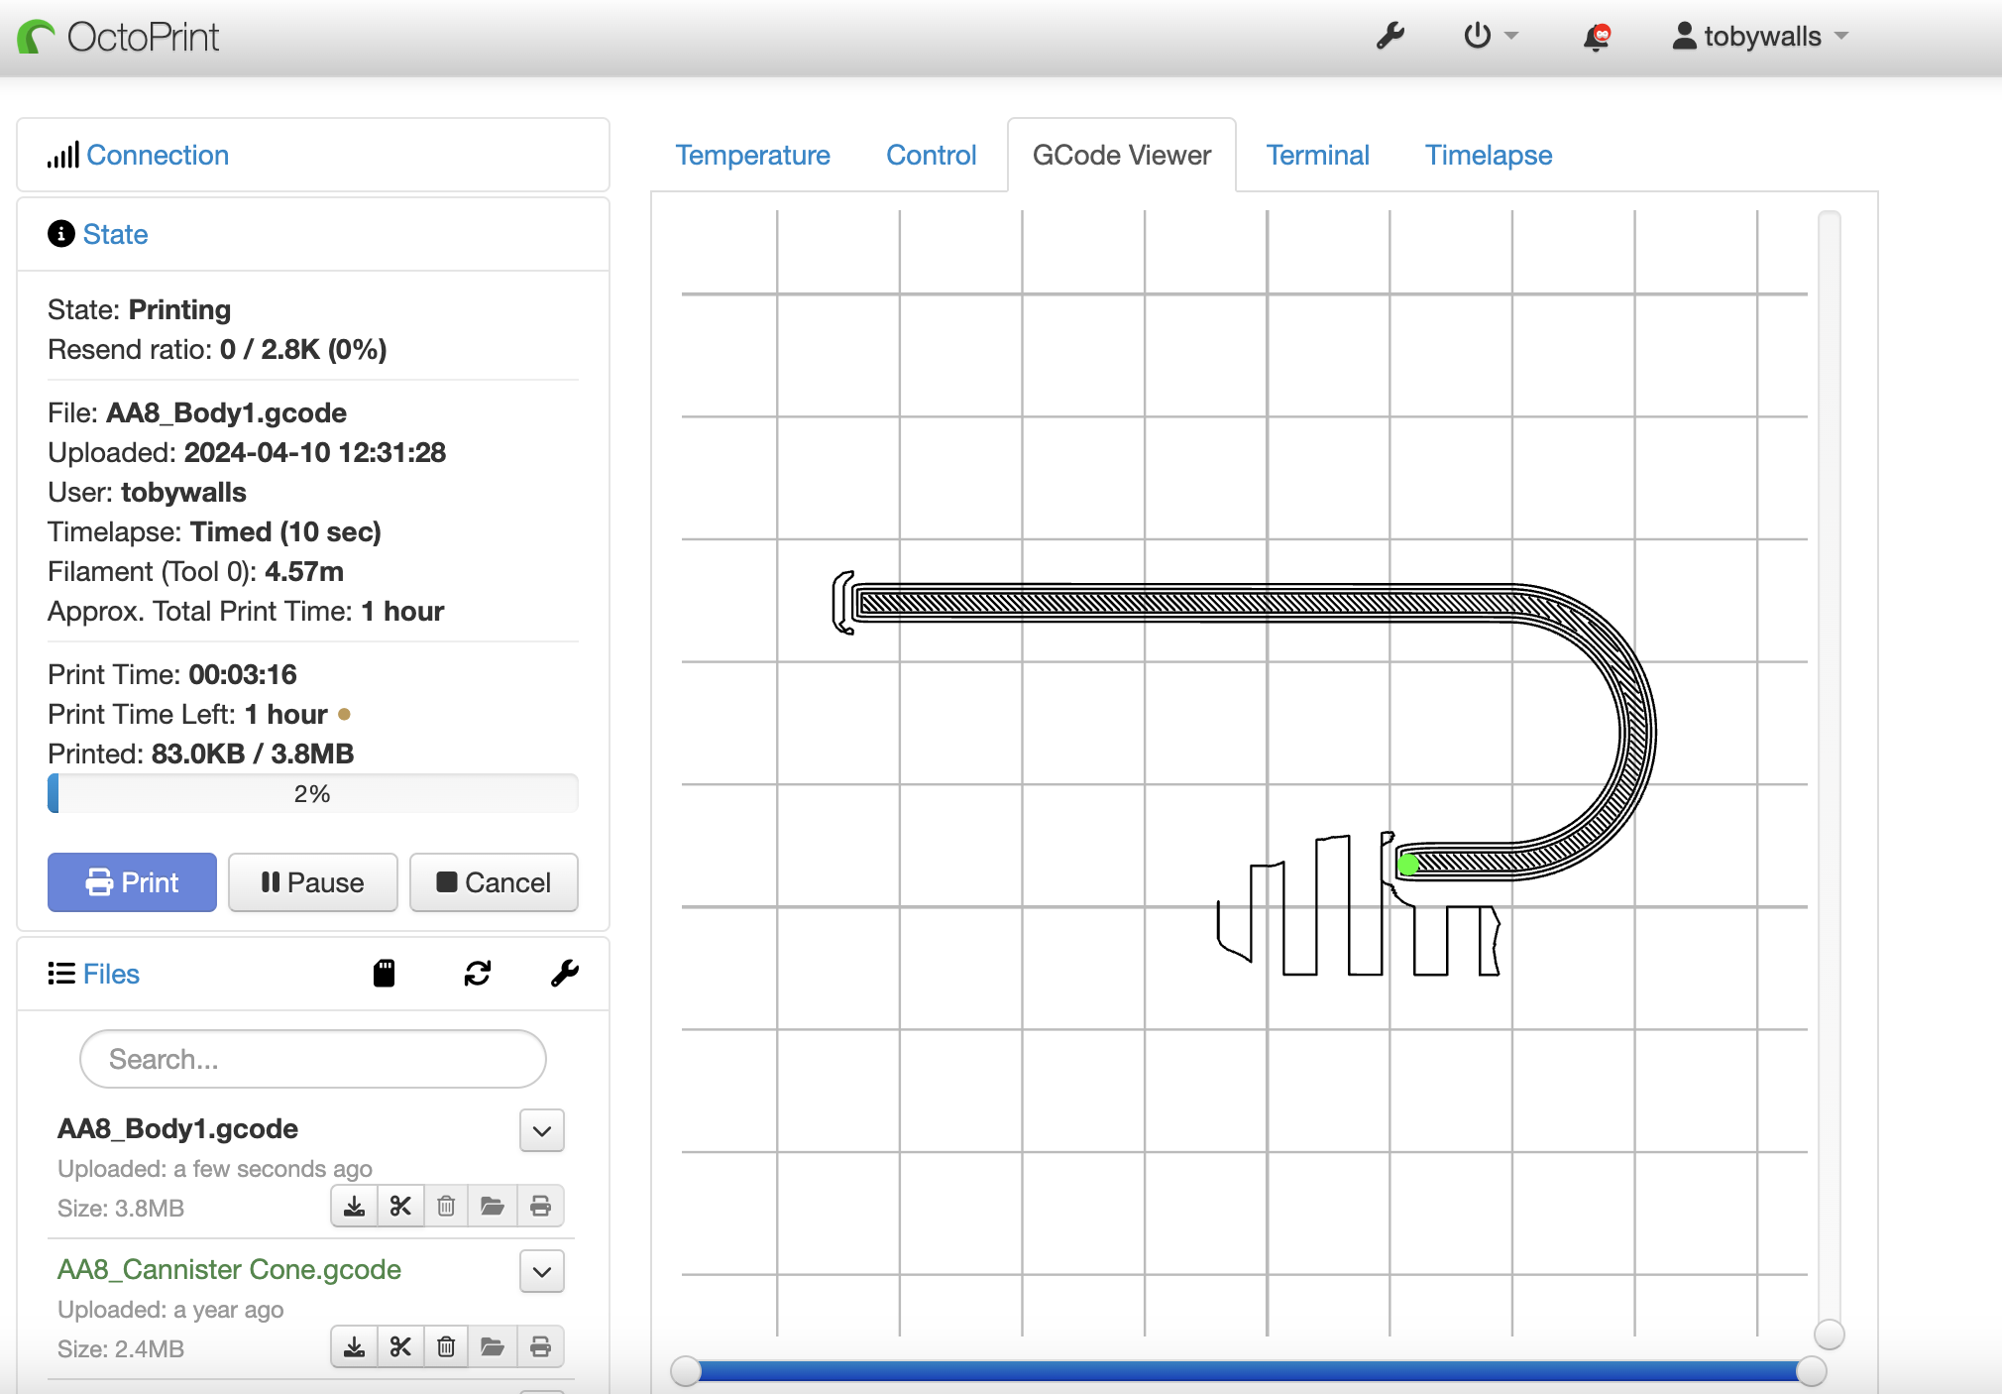The height and width of the screenshot is (1394, 2002).
Task: Click the Files list icon
Action: [x=61, y=974]
